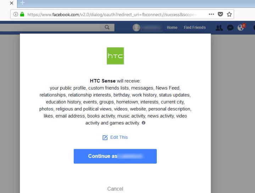
Task: Open Messenger messages icon
Action: pyautogui.click(x=230, y=28)
